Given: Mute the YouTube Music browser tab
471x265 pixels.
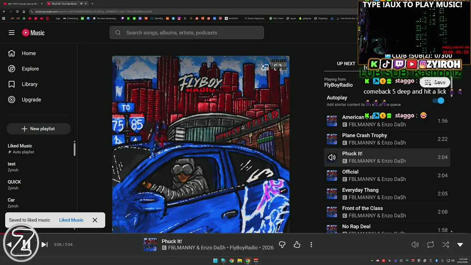Looking at the screenshot, I should click(81, 4).
